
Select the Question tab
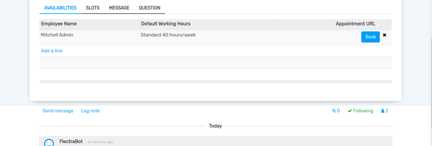point(150,8)
